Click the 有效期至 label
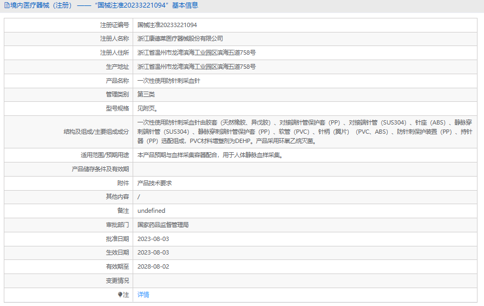The image size is (484, 306). coord(117,267)
